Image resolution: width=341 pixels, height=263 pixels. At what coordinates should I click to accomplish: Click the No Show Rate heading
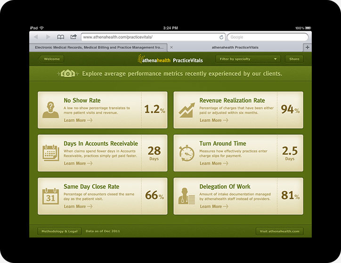pos(82,100)
